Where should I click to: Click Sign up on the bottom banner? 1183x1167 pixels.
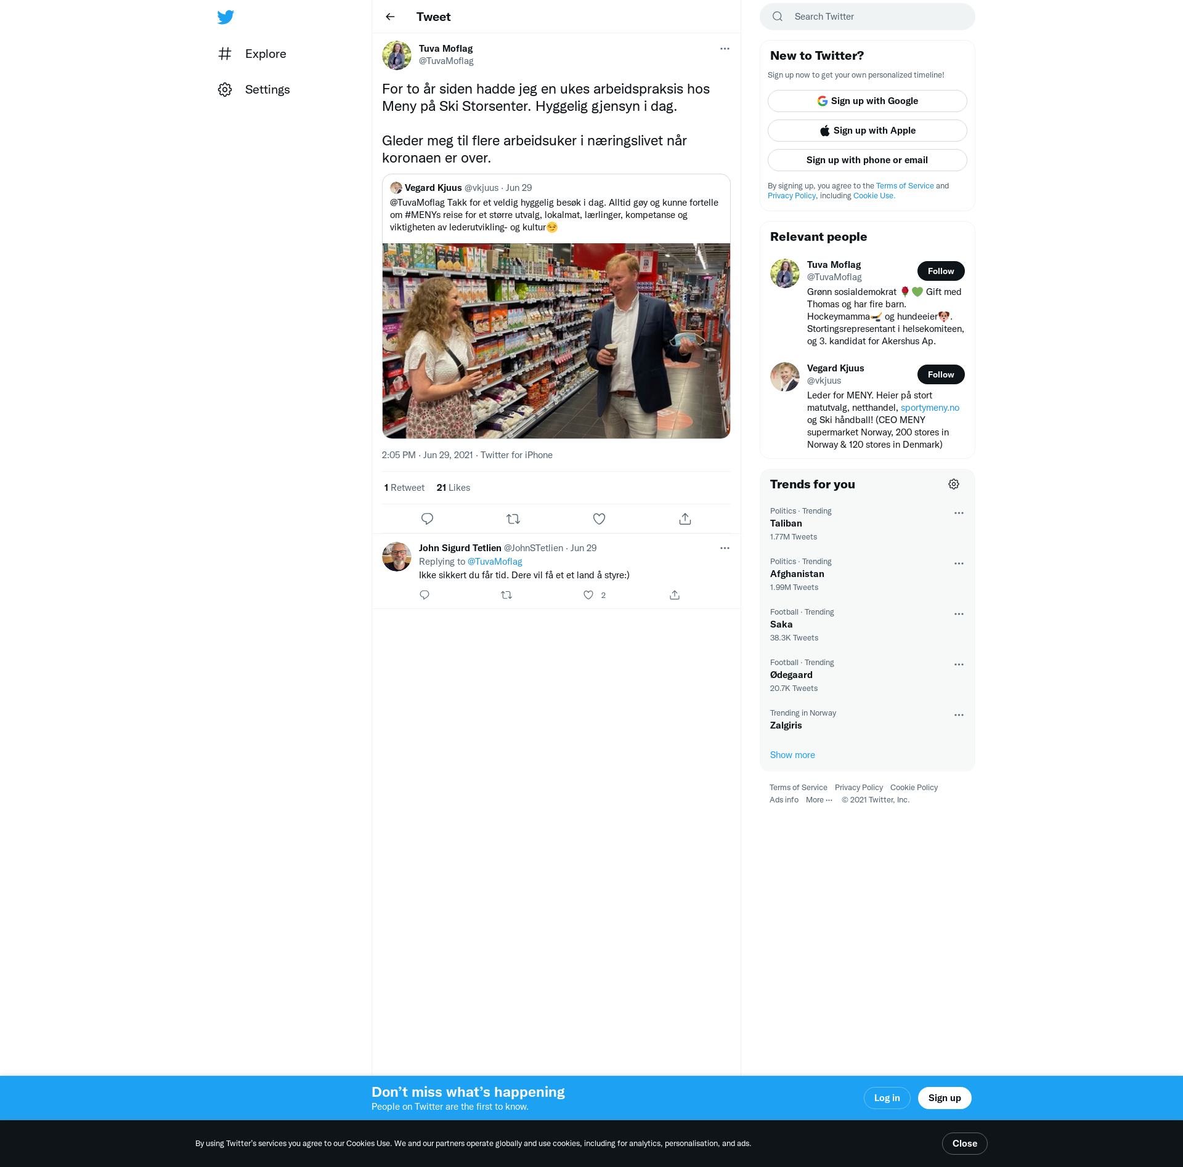[x=945, y=1098]
